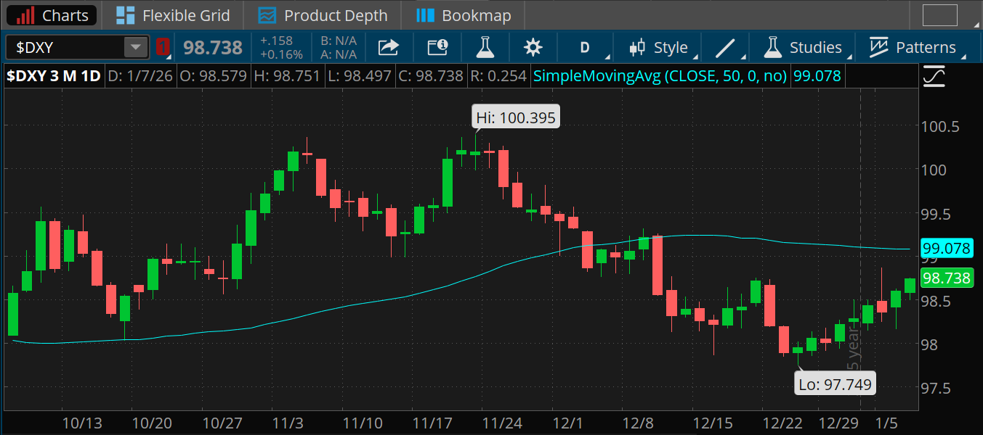Click the red alert badge beside symbol box

point(163,46)
